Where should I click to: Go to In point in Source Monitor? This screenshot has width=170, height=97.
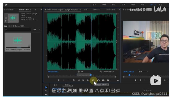(x=74, y=80)
